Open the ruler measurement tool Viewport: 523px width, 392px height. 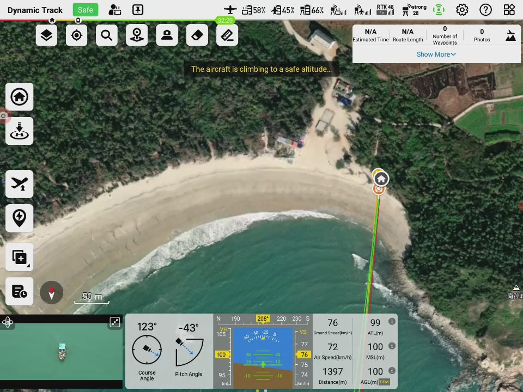(x=227, y=35)
